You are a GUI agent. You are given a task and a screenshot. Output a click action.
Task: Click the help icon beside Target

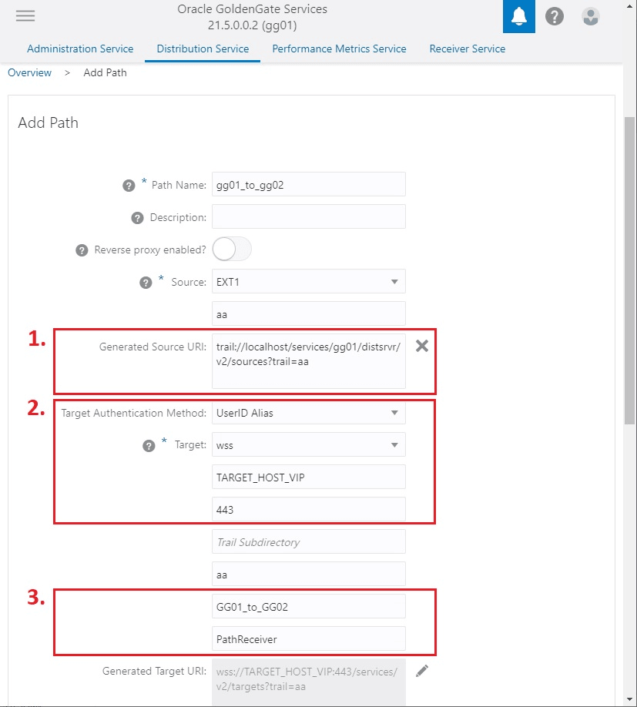(149, 445)
